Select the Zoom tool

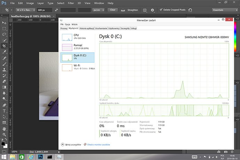[x=4, y=135]
